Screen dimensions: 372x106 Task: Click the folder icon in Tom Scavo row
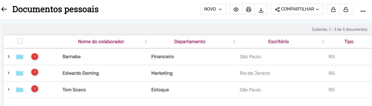click(x=20, y=90)
